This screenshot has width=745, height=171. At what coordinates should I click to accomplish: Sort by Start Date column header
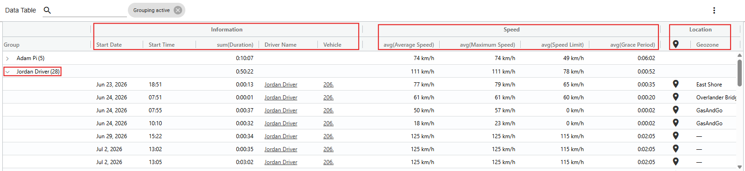click(109, 45)
